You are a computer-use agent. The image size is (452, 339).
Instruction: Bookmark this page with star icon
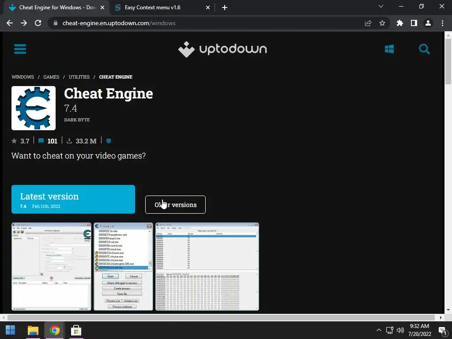click(382, 23)
